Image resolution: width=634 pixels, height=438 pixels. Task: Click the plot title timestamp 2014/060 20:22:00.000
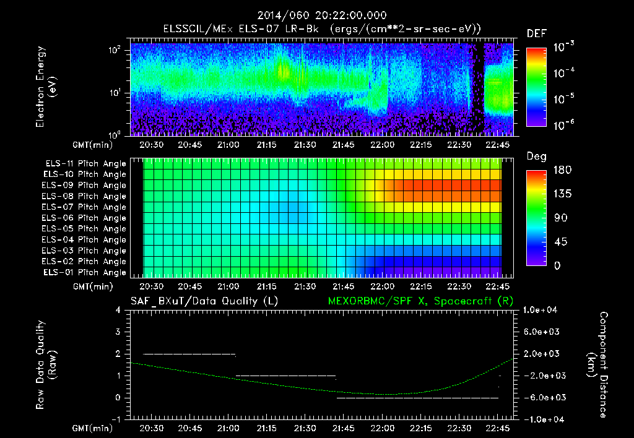pos(322,15)
